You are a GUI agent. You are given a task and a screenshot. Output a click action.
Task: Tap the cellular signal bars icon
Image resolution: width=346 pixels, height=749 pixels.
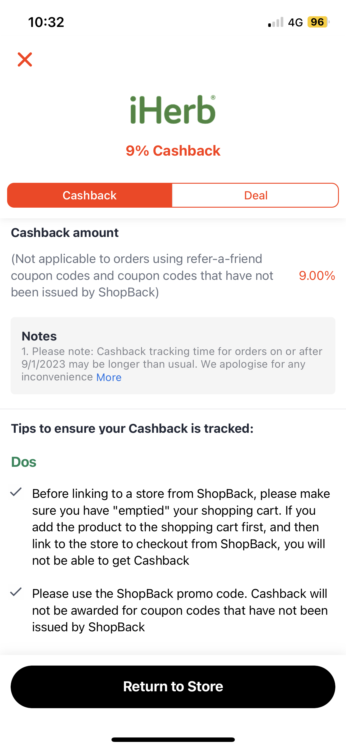tap(276, 22)
